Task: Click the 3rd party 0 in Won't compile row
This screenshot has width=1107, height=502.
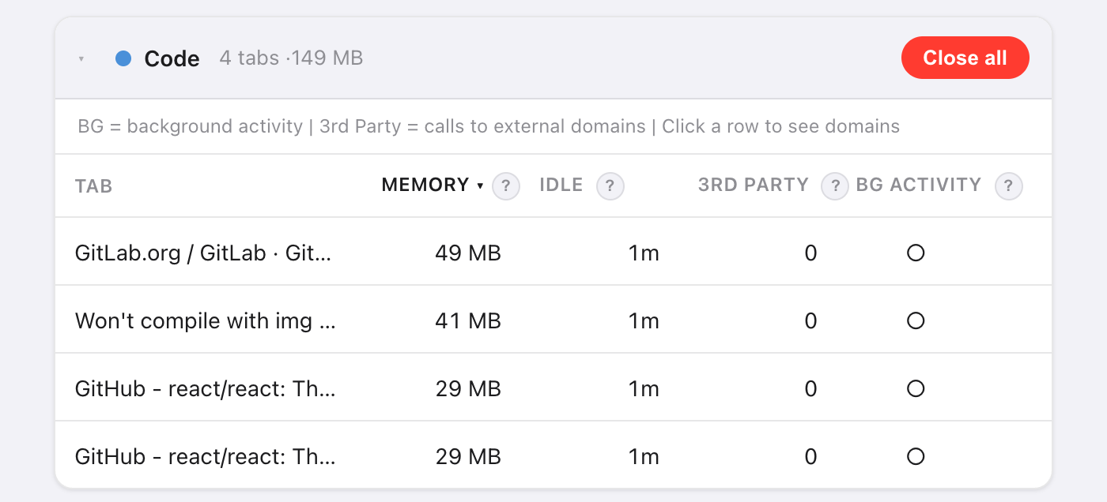Action: [810, 321]
